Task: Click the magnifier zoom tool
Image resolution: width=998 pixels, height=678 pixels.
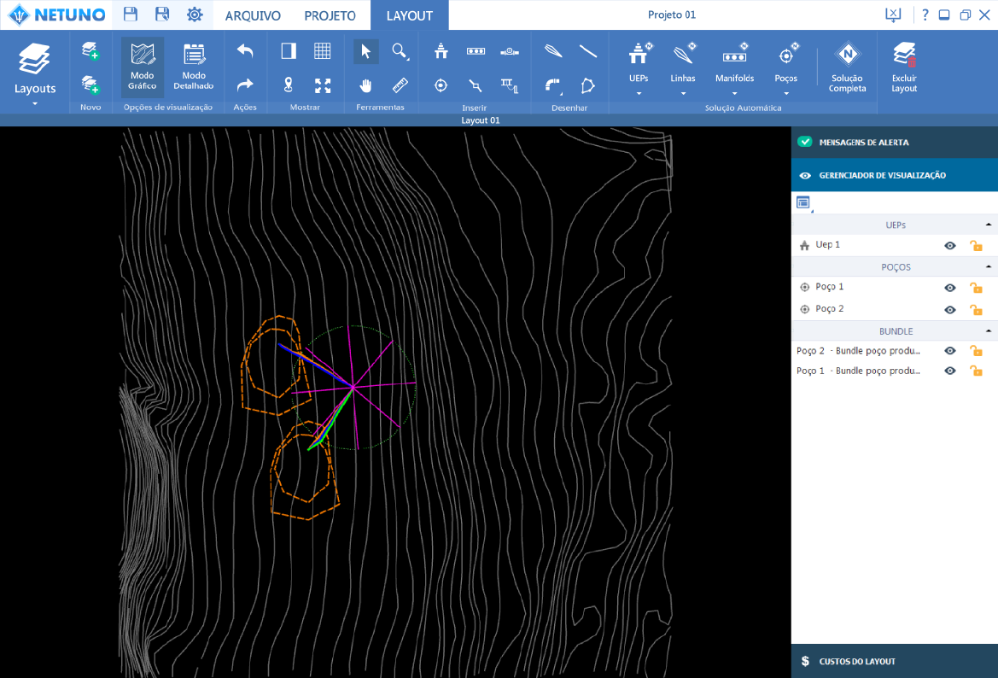Action: tap(400, 52)
